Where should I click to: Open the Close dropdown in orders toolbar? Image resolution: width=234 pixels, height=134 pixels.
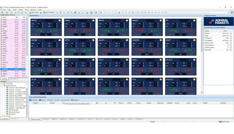click(42, 100)
